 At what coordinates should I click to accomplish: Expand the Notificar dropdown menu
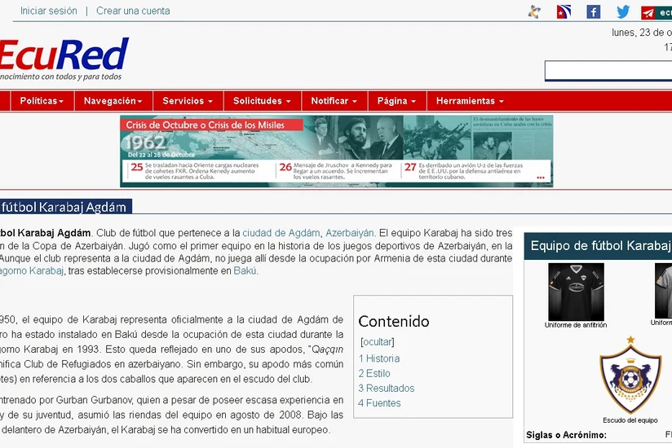[x=334, y=101]
